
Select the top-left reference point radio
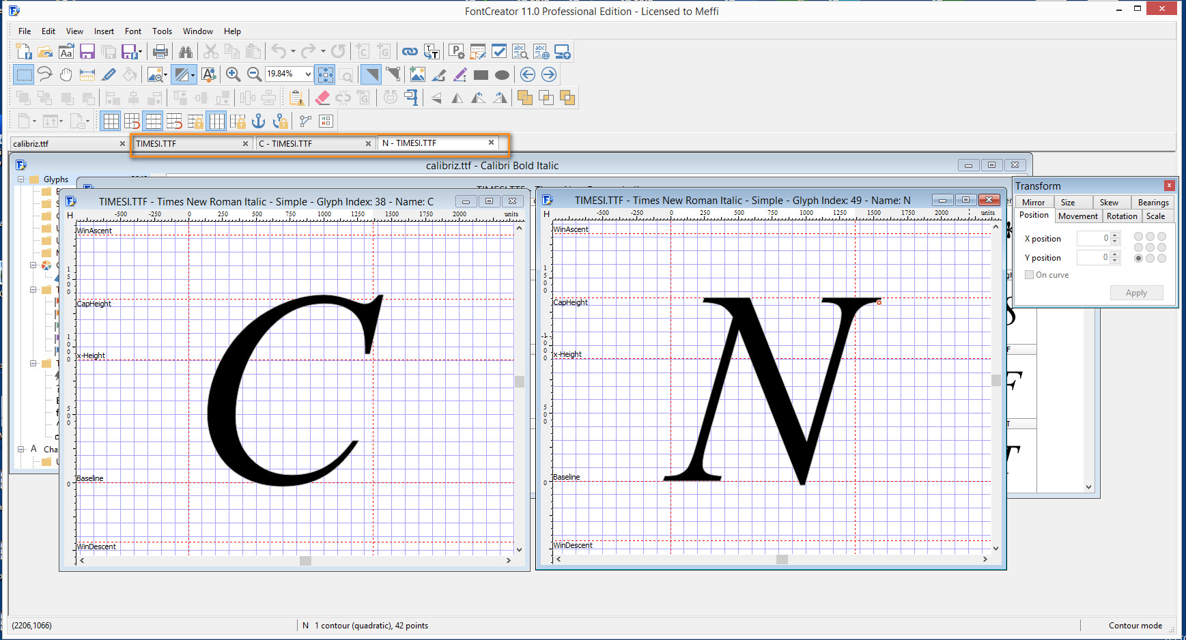1138,237
